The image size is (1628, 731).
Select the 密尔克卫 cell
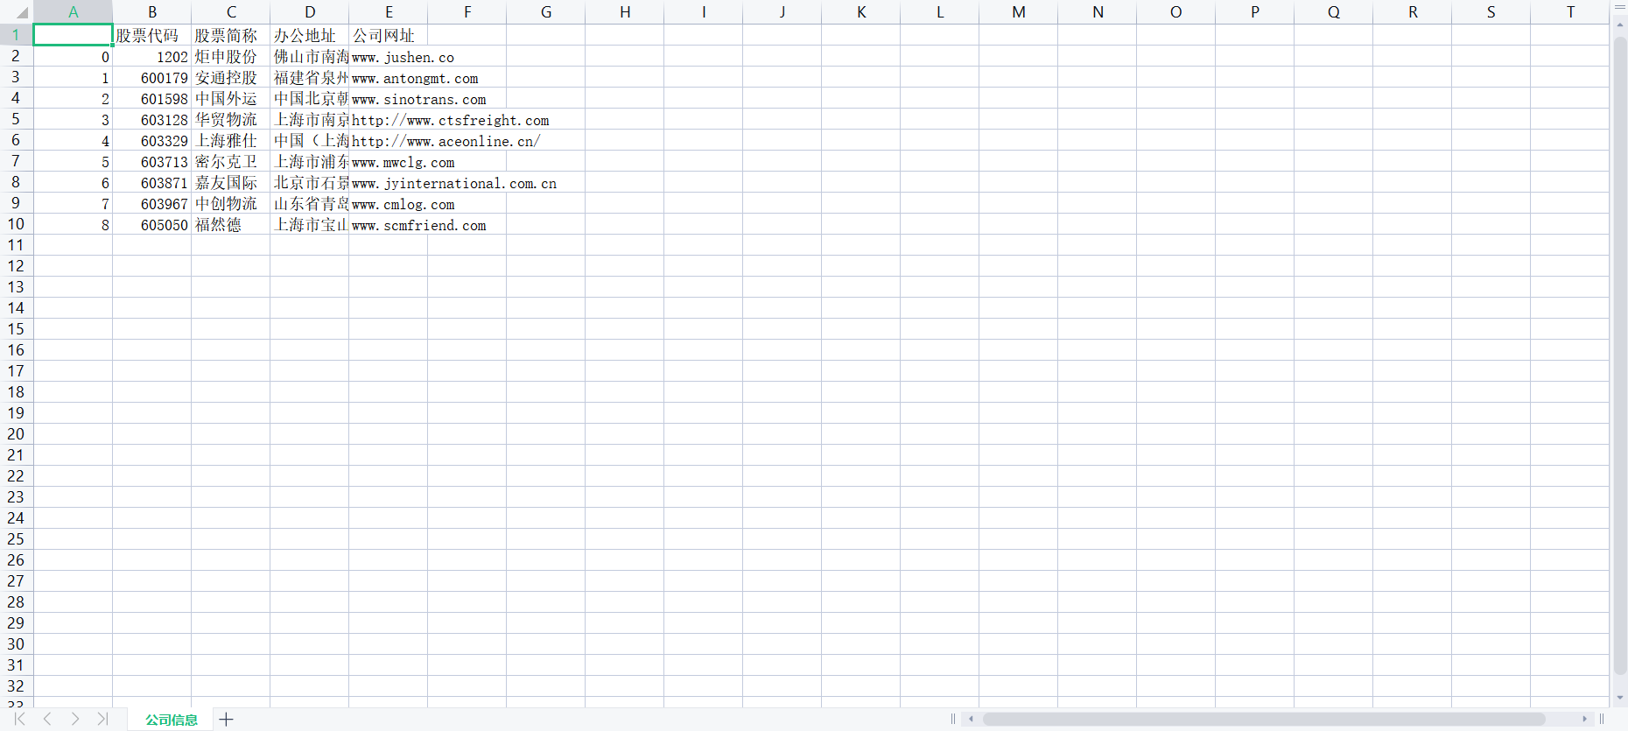click(231, 161)
